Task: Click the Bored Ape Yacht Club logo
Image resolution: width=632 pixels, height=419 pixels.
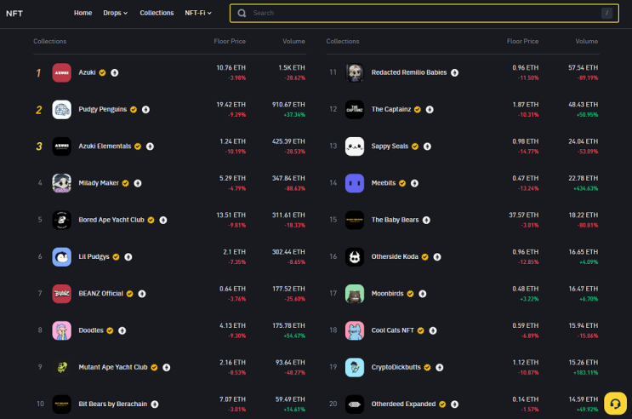Action: click(61, 220)
